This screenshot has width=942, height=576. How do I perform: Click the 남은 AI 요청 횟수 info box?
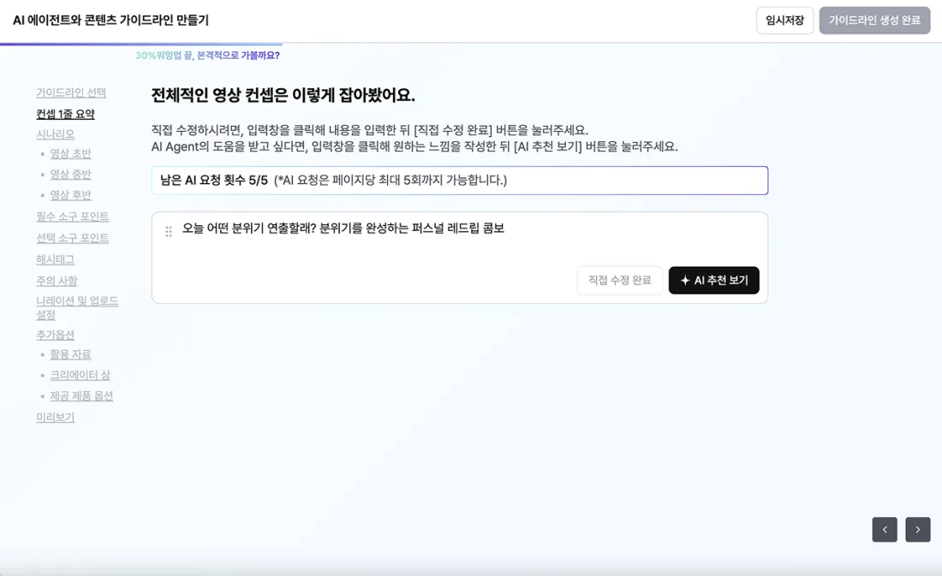(460, 181)
